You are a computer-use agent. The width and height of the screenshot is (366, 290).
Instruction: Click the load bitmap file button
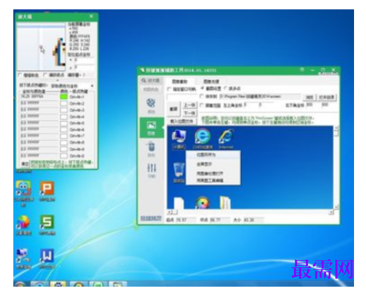click(182, 121)
